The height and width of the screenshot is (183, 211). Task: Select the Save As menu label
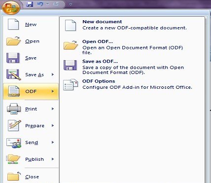tap(35, 75)
